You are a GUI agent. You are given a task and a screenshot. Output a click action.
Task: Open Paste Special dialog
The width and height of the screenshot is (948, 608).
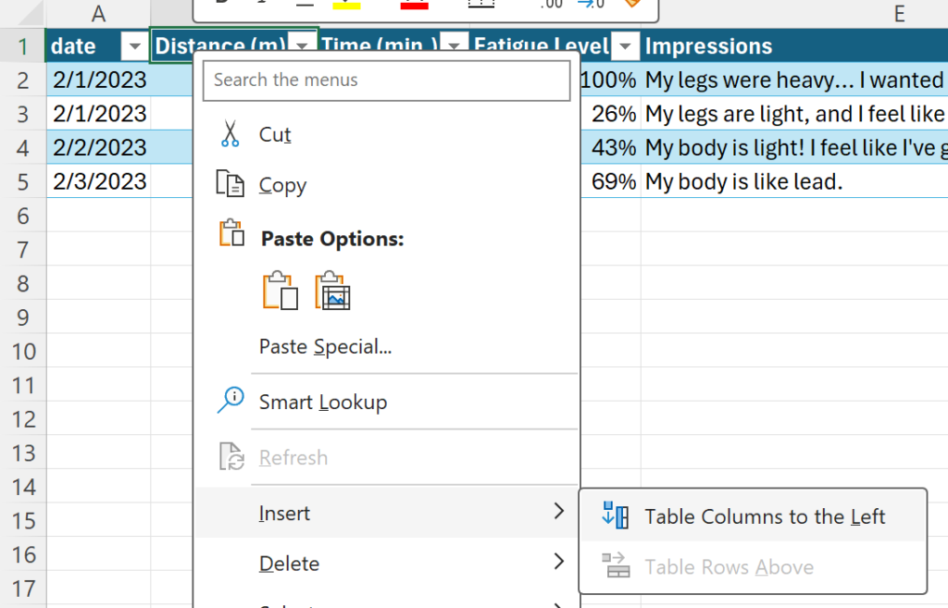click(x=387, y=346)
